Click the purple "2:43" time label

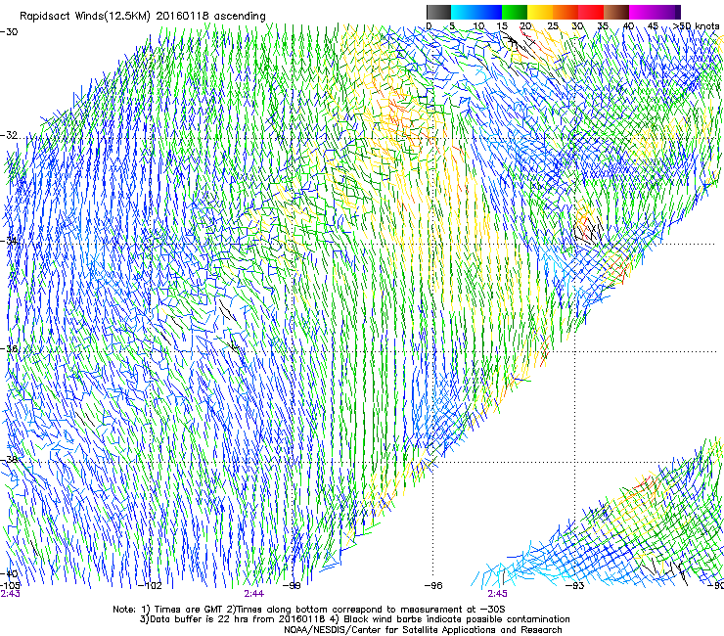[10, 594]
